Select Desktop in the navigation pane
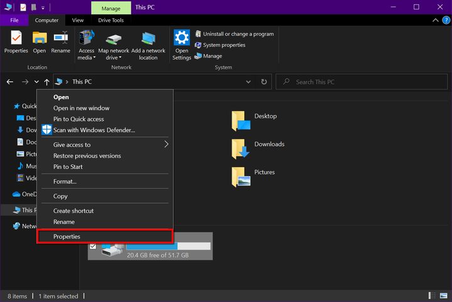Screen dimensions: 452x302 pos(26,118)
